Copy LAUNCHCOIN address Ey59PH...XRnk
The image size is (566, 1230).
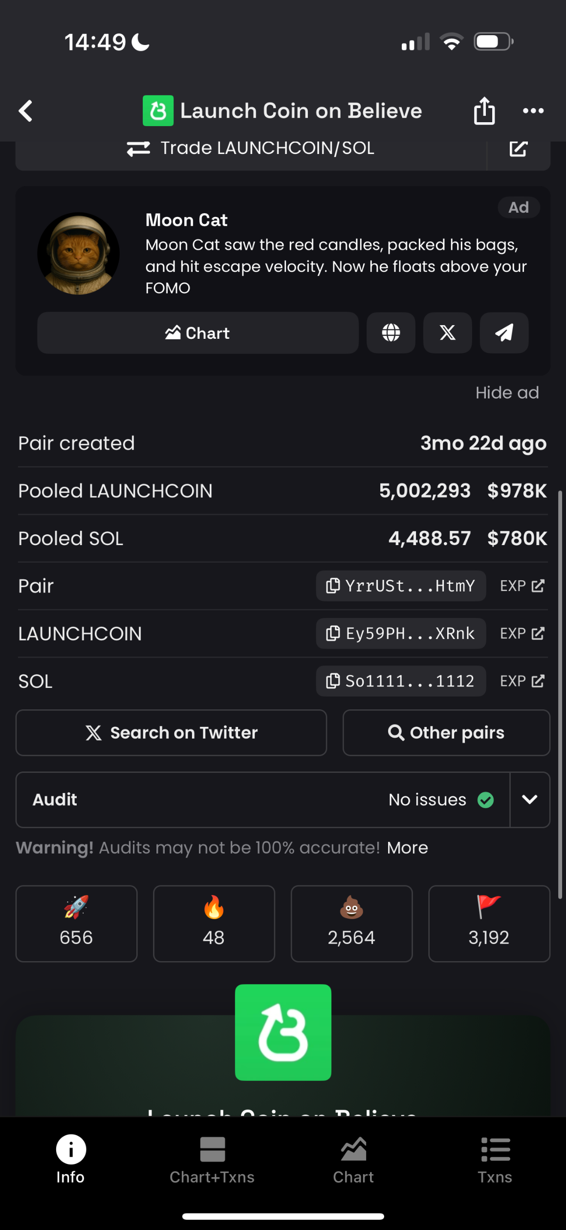(401, 634)
